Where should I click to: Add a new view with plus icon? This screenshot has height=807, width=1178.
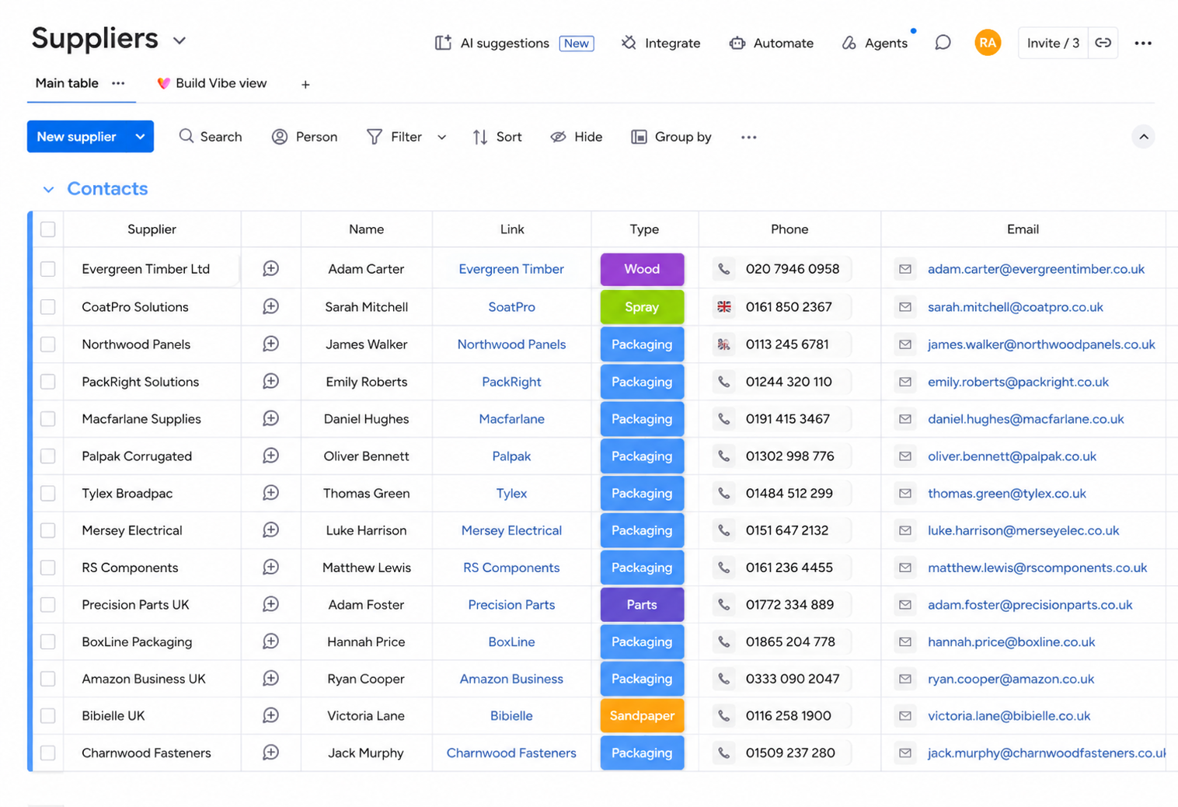[305, 84]
